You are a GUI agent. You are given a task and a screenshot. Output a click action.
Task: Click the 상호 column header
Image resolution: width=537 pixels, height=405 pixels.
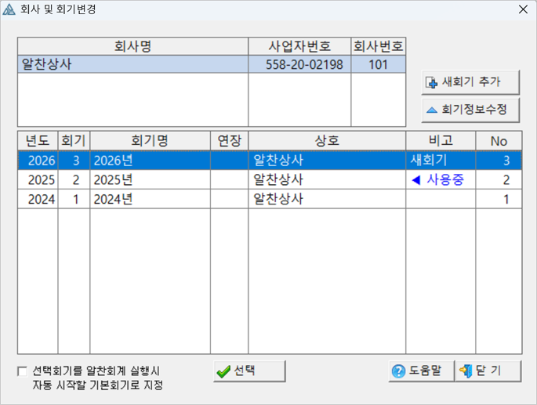[327, 141]
